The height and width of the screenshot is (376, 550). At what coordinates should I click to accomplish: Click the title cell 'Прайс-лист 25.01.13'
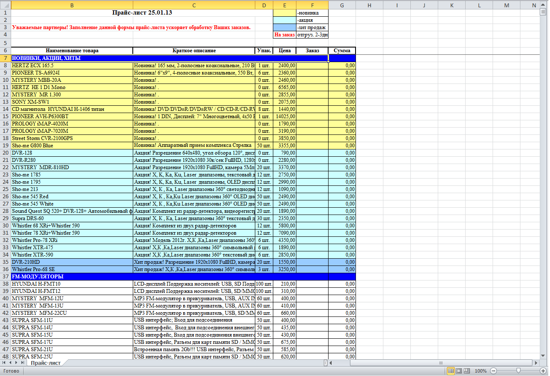(142, 12)
